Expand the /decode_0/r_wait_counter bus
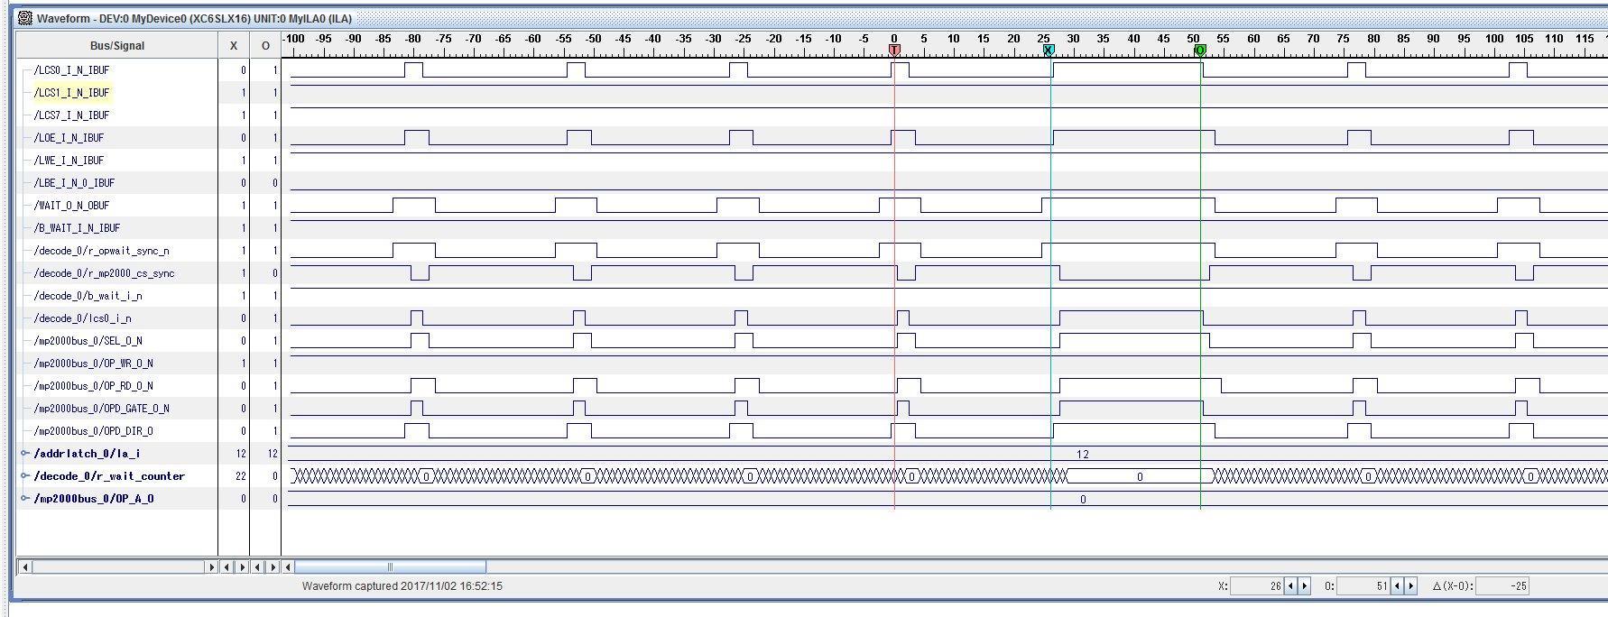 25,475
